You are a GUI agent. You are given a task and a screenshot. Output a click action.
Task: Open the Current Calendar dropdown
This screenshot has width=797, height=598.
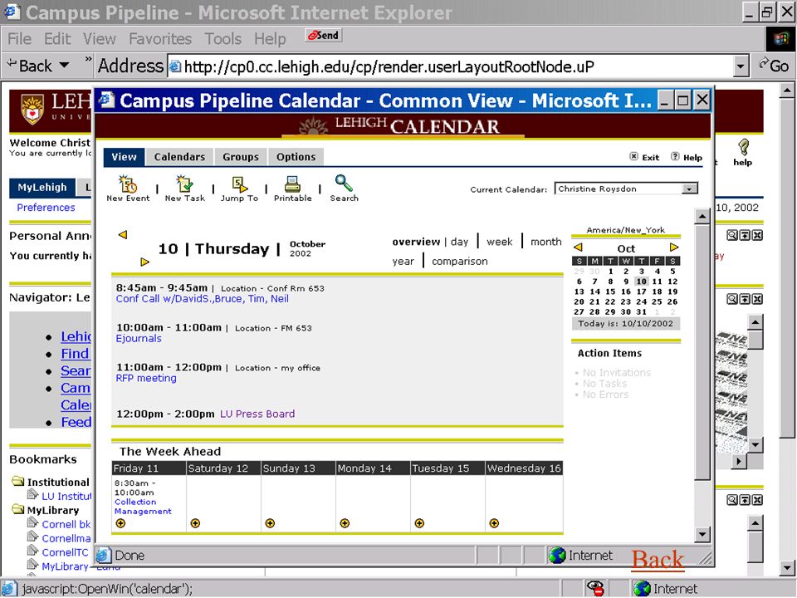tap(690, 189)
